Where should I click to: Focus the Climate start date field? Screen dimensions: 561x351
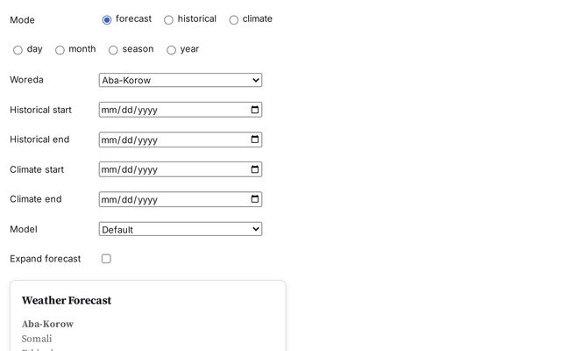pos(167,169)
